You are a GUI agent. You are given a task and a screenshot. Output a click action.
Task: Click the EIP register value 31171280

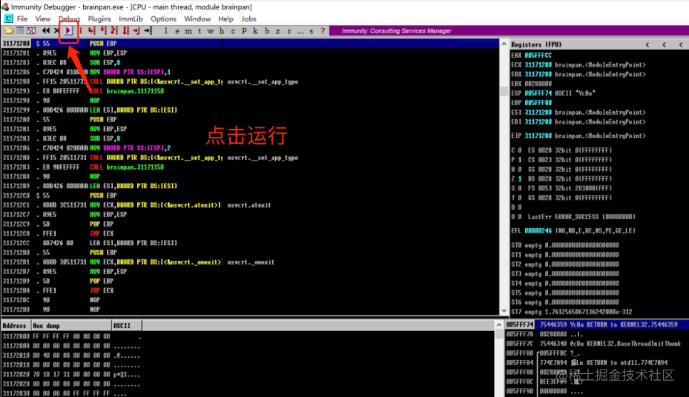pyautogui.click(x=538, y=136)
